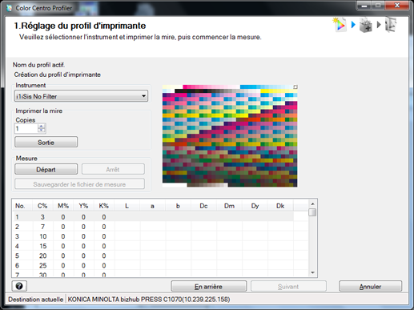The image size is (414, 310).
Task: Click the color chart preview thumbnail
Action: pos(230,136)
